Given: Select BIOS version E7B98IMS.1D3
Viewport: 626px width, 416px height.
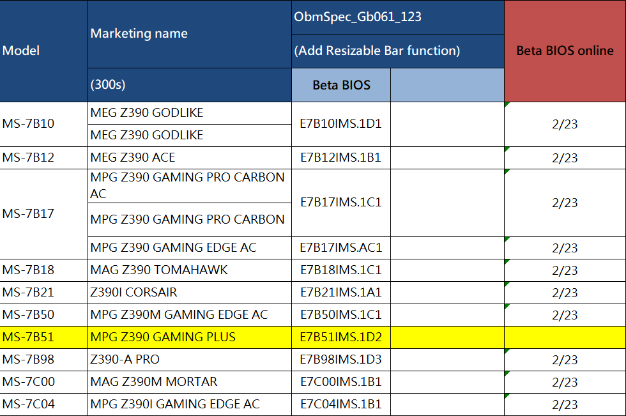Looking at the screenshot, I should [341, 360].
